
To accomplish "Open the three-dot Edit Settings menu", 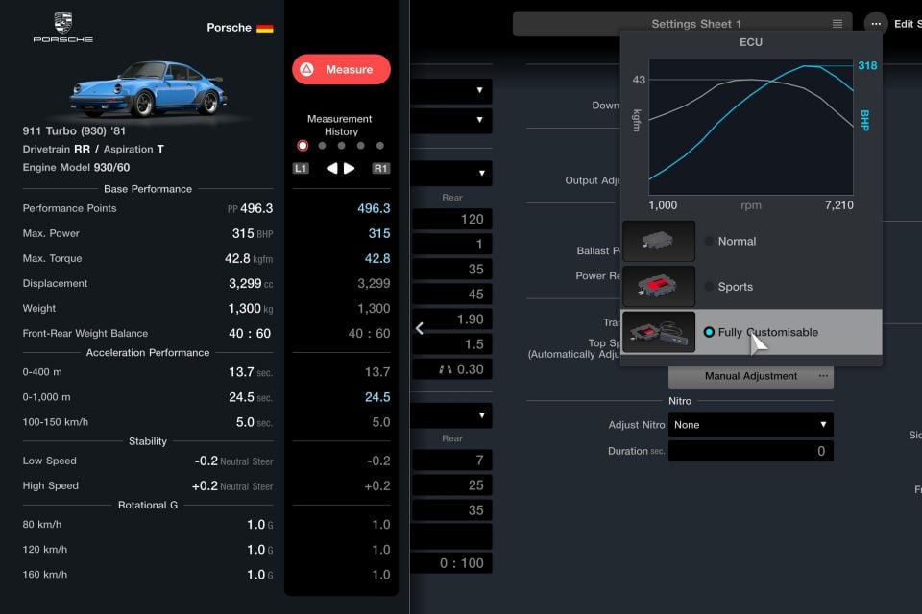I will point(876,24).
